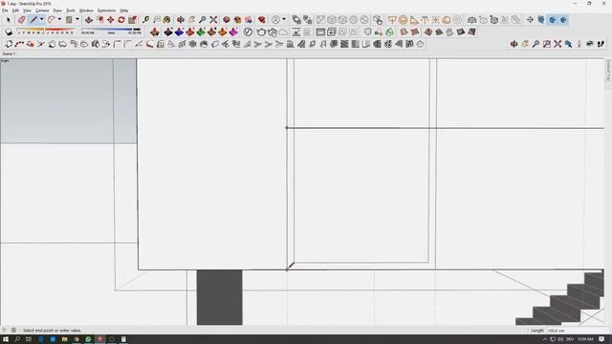Choose Zoom Window in right camera toolbar
Screen dimensions: 612x344
547,44
